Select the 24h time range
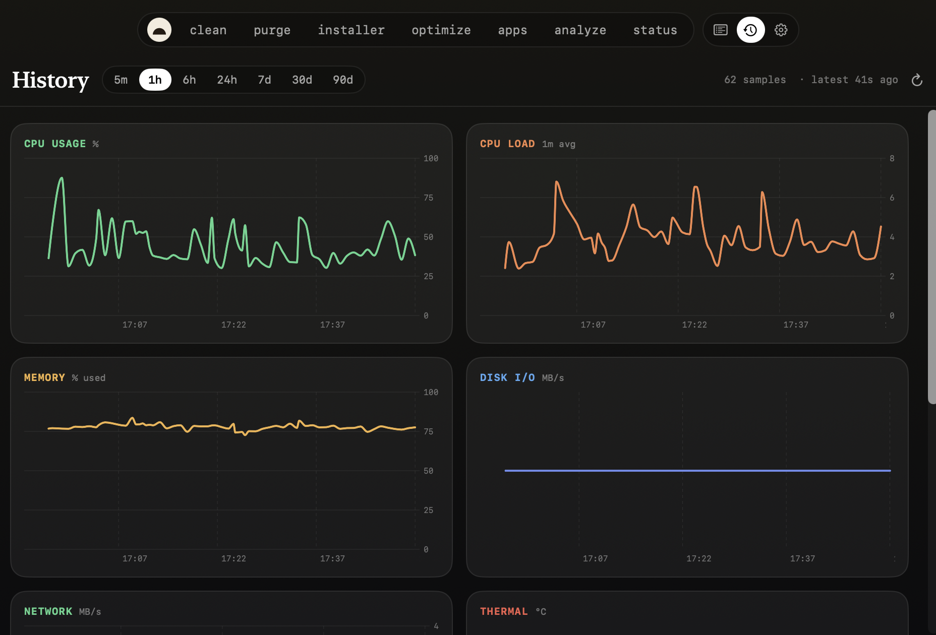 pos(227,80)
